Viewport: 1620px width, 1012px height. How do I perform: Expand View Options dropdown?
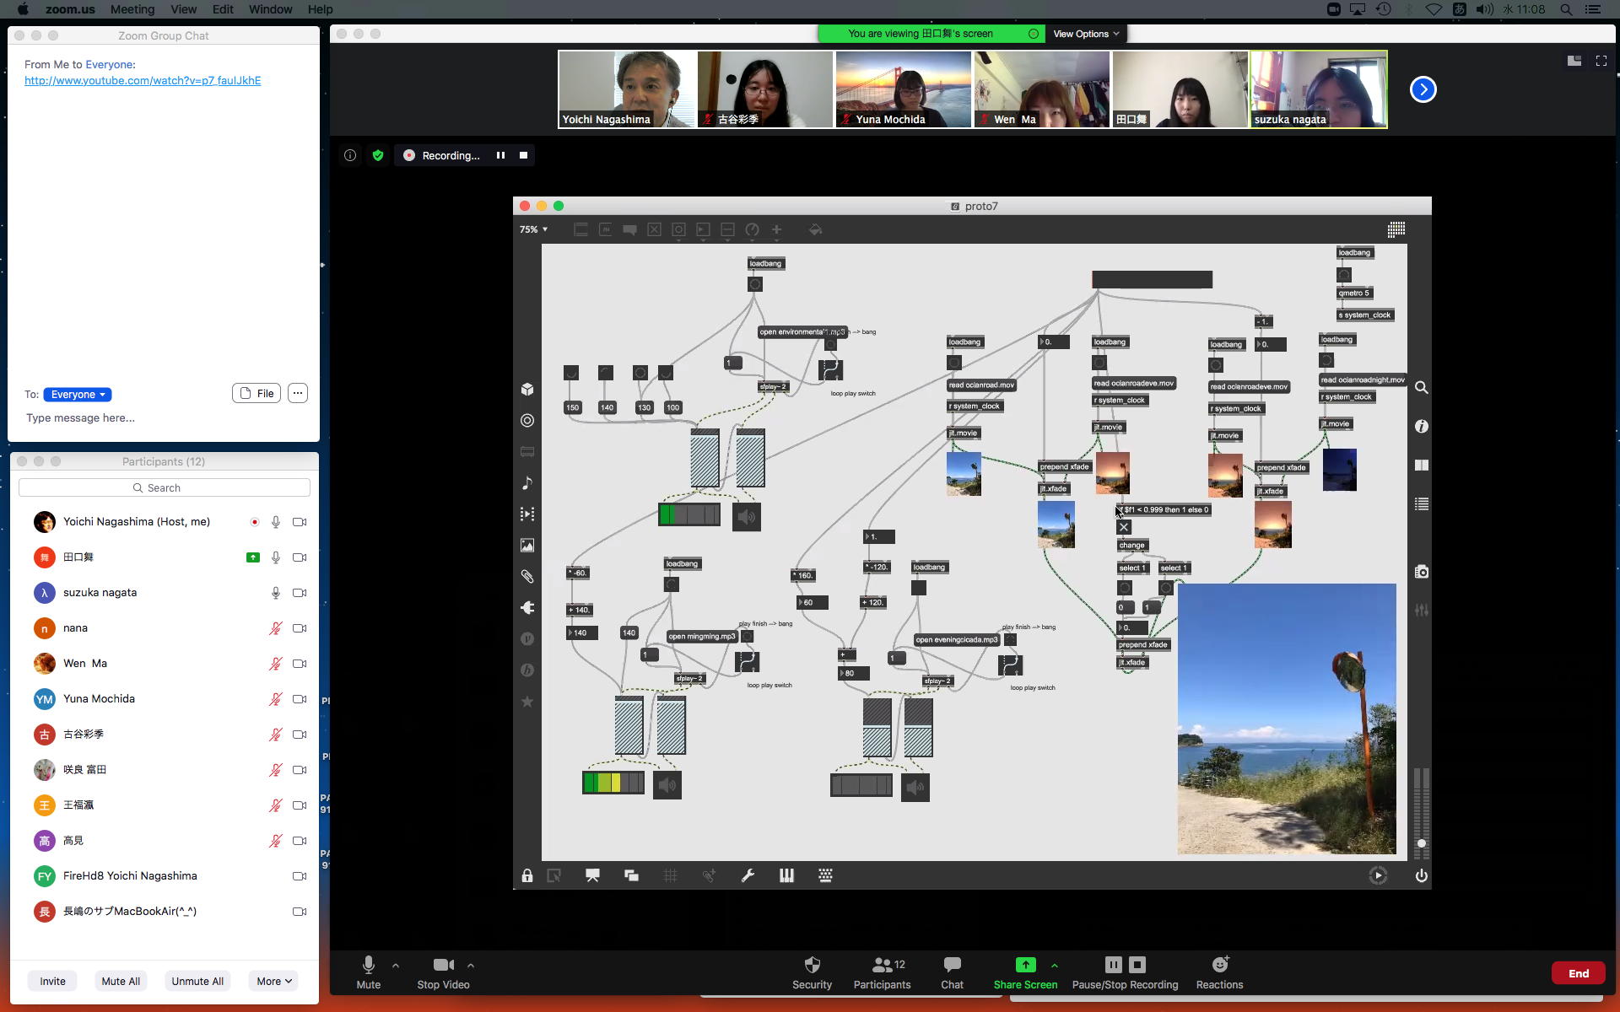[x=1085, y=34]
